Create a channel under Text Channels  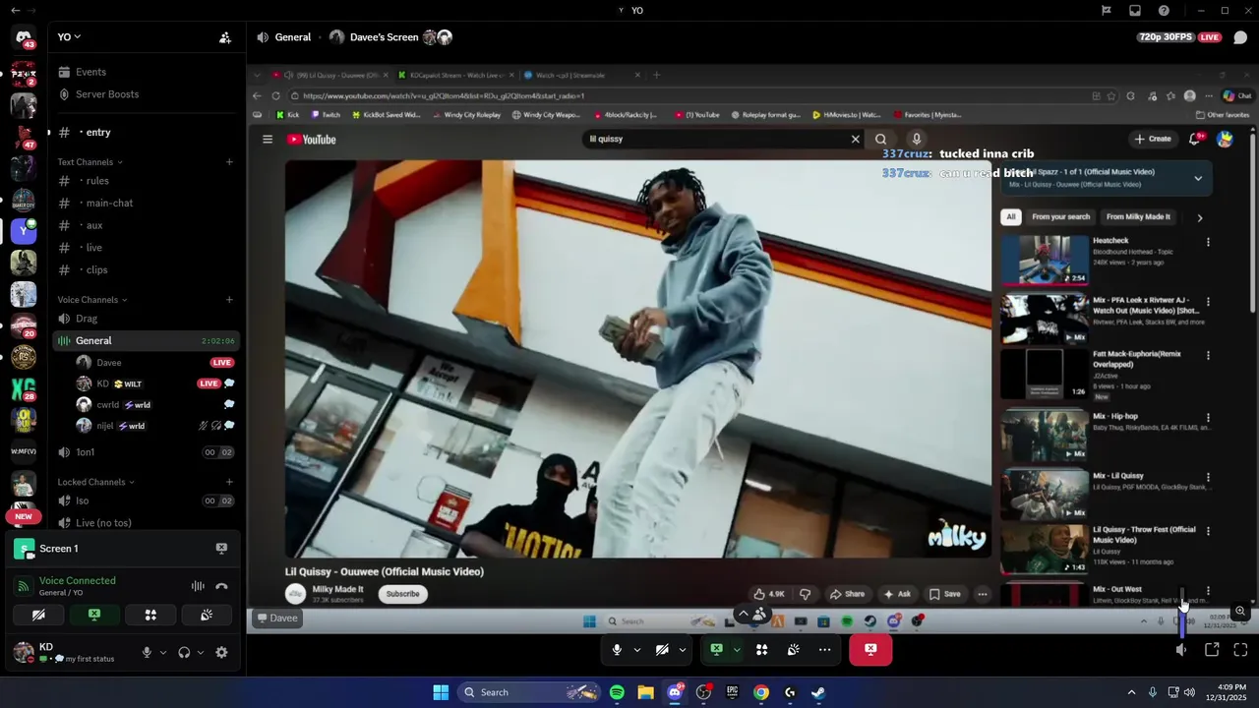click(x=229, y=162)
